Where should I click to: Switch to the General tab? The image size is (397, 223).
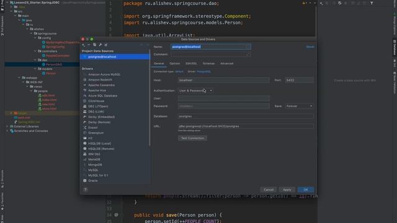click(x=159, y=63)
